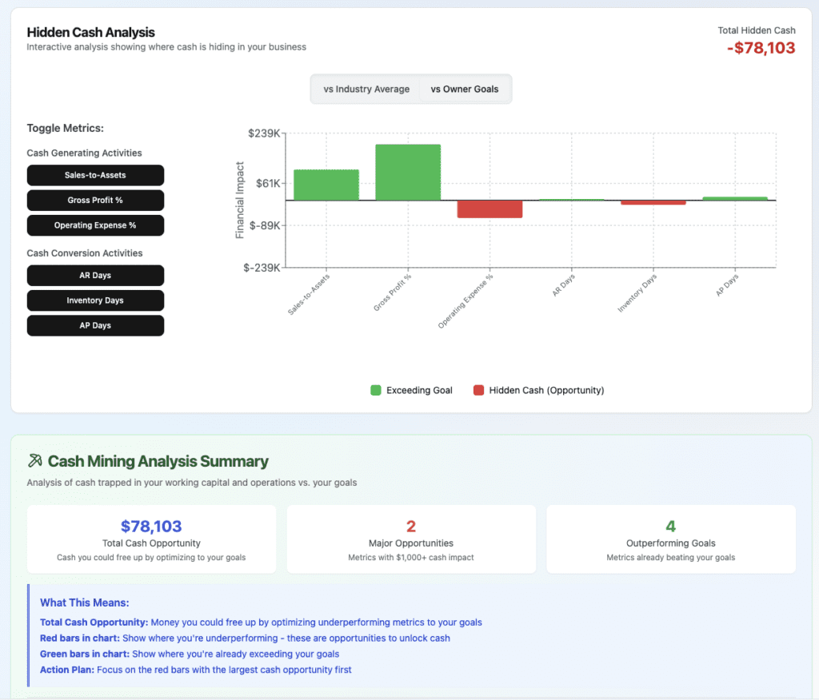The image size is (819, 700).
Task: Click the Total Hidden Cash amount -$78,103
Action: coord(761,48)
